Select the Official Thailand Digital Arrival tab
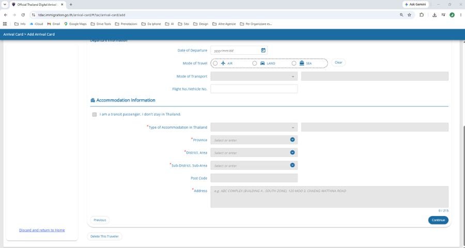Screen dimensions: 465x248 point(37,5)
